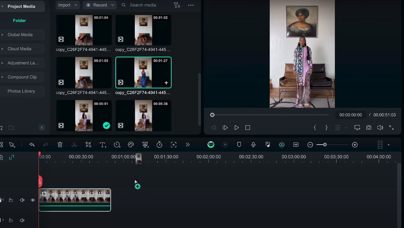
Task: Hide the video track with eye icon
Action: 33,200
